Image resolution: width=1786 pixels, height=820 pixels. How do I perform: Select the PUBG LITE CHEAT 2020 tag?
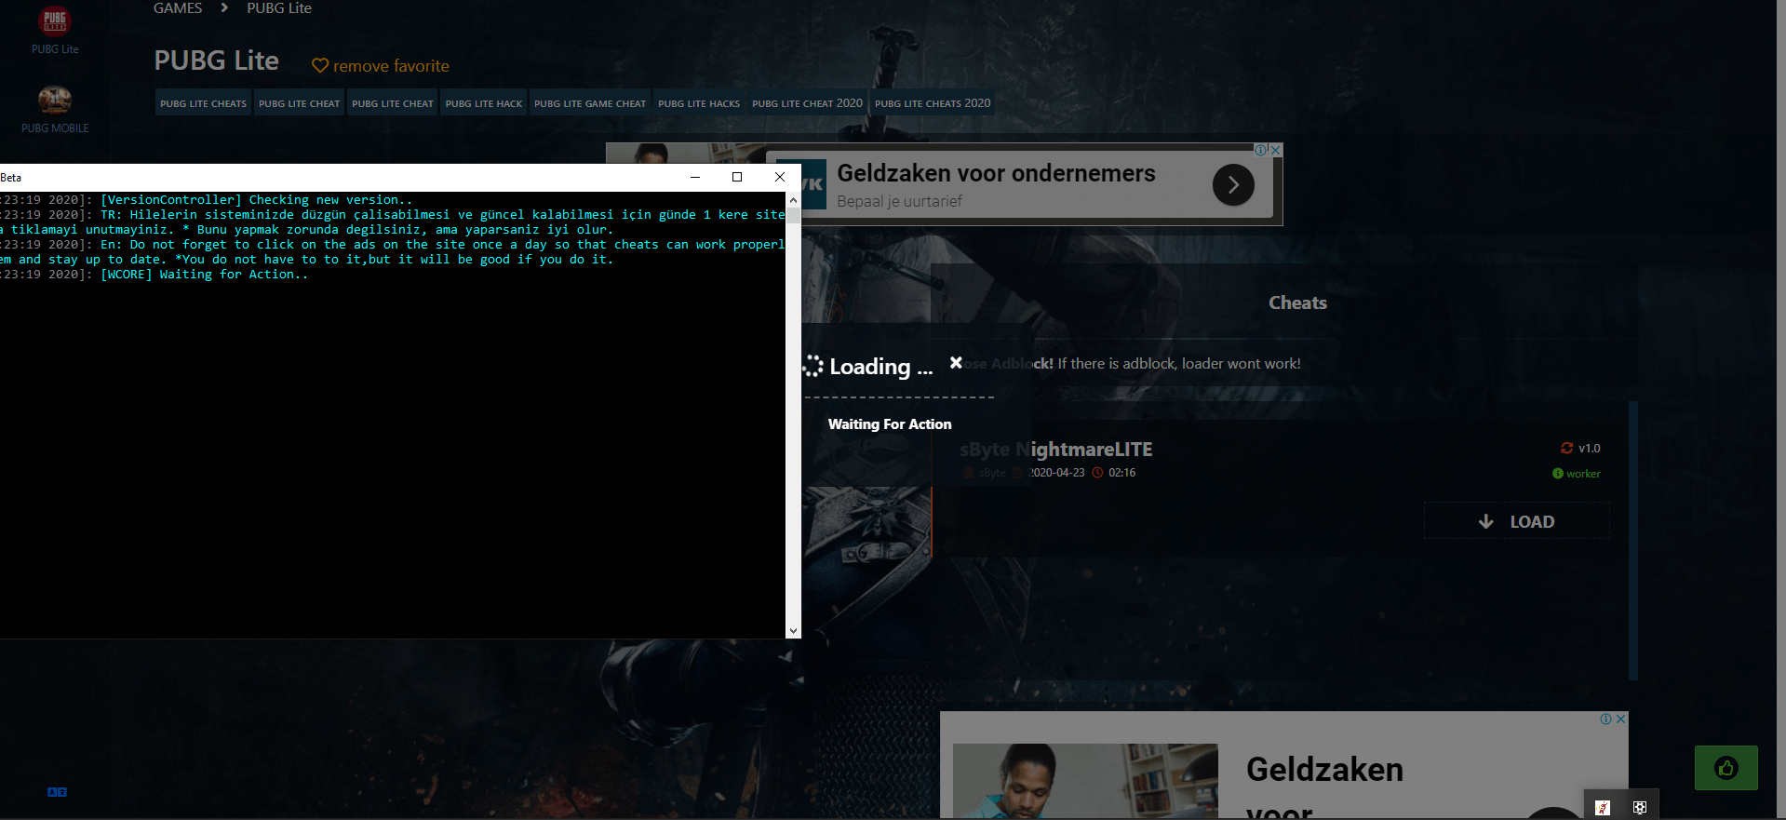(807, 103)
